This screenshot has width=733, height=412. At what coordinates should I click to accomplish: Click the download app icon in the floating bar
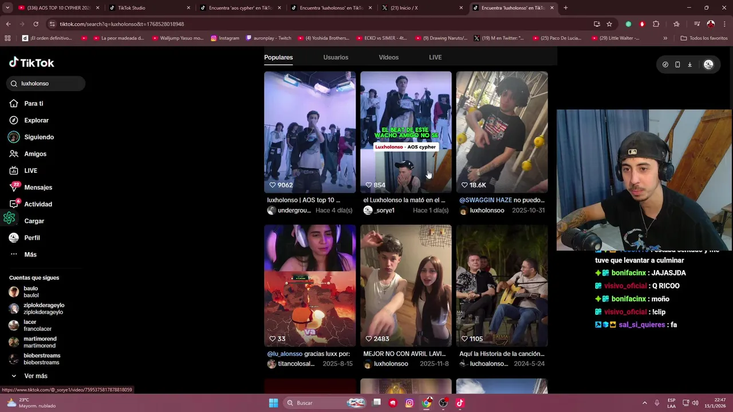pyautogui.click(x=689, y=65)
